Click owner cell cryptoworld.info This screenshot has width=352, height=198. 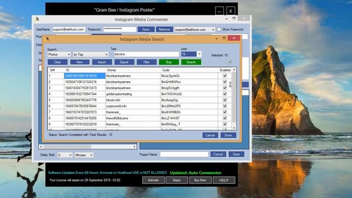tap(133, 106)
